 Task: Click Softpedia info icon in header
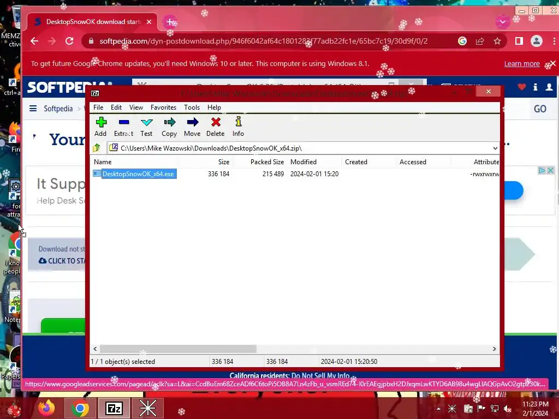click(x=535, y=87)
